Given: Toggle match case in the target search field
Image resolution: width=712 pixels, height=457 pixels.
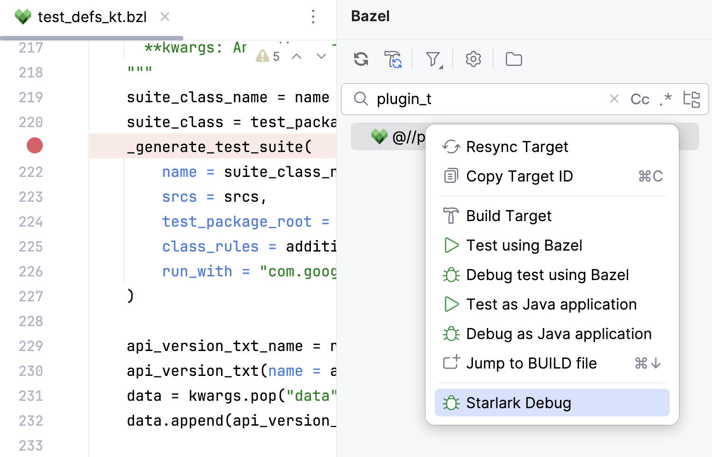Looking at the screenshot, I should coord(640,99).
